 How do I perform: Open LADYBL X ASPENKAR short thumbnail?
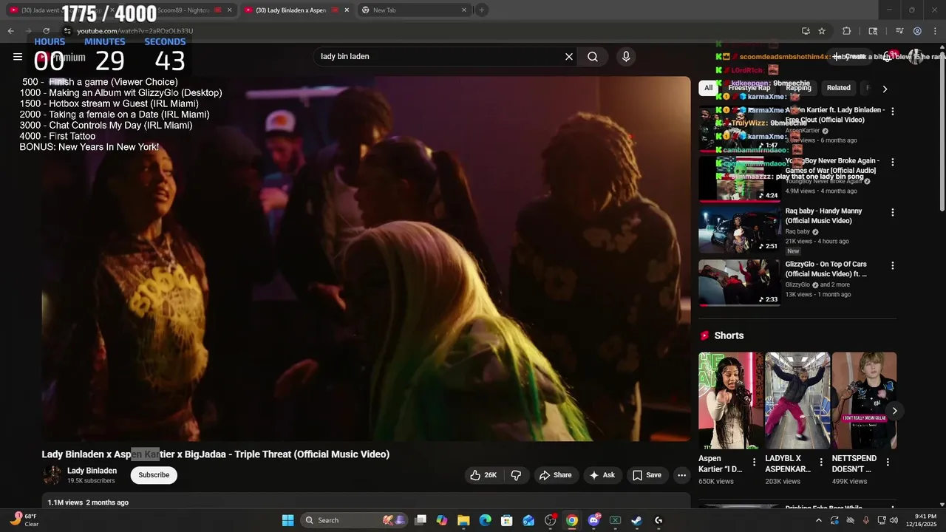[x=797, y=400]
